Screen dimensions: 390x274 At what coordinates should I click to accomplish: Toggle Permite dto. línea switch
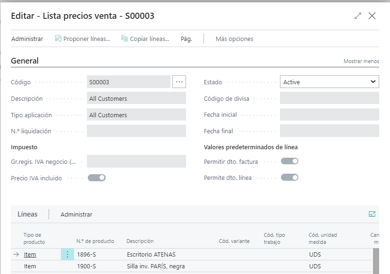289,178
